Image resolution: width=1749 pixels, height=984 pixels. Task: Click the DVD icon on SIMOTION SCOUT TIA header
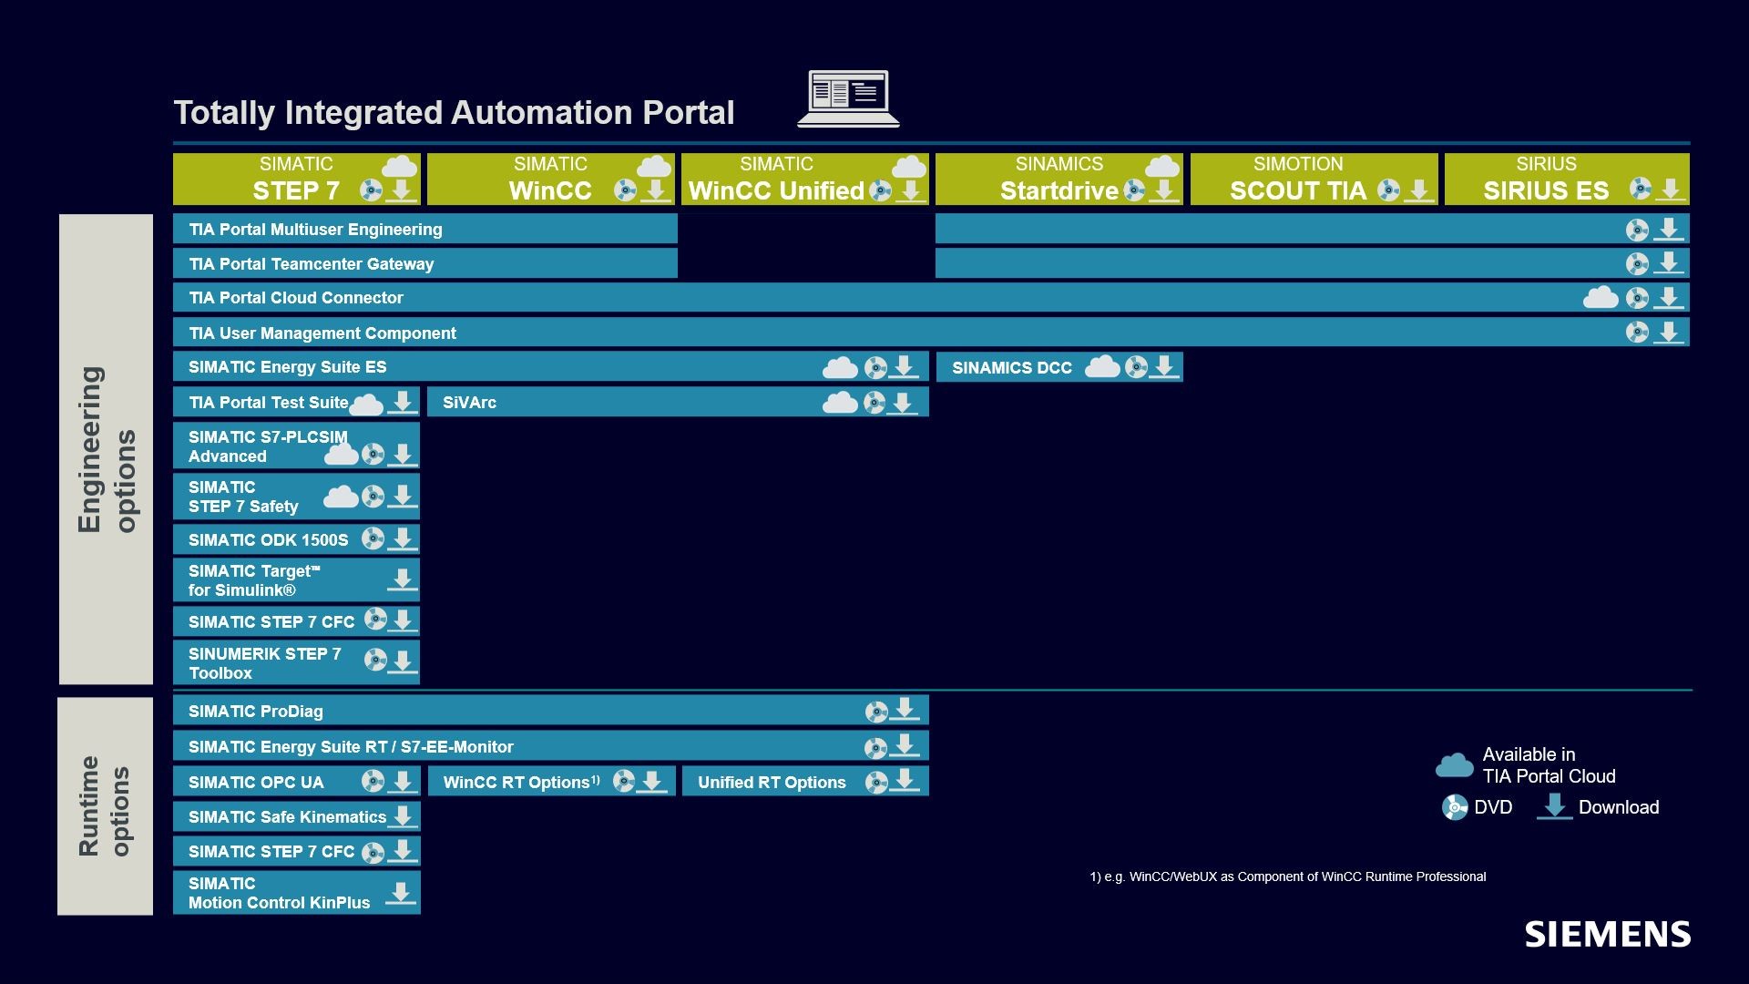click(x=1388, y=190)
